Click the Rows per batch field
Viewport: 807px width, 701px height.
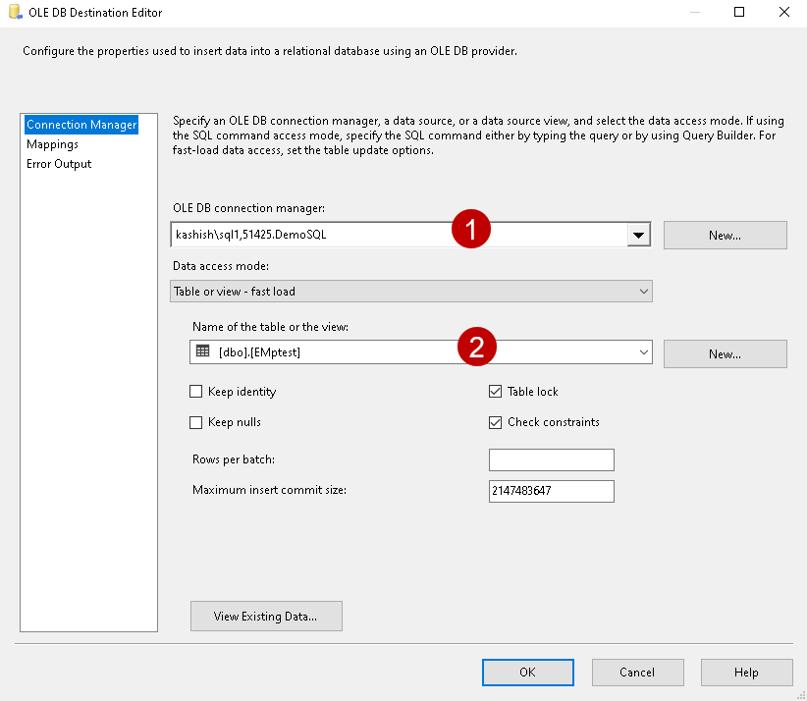pos(551,460)
